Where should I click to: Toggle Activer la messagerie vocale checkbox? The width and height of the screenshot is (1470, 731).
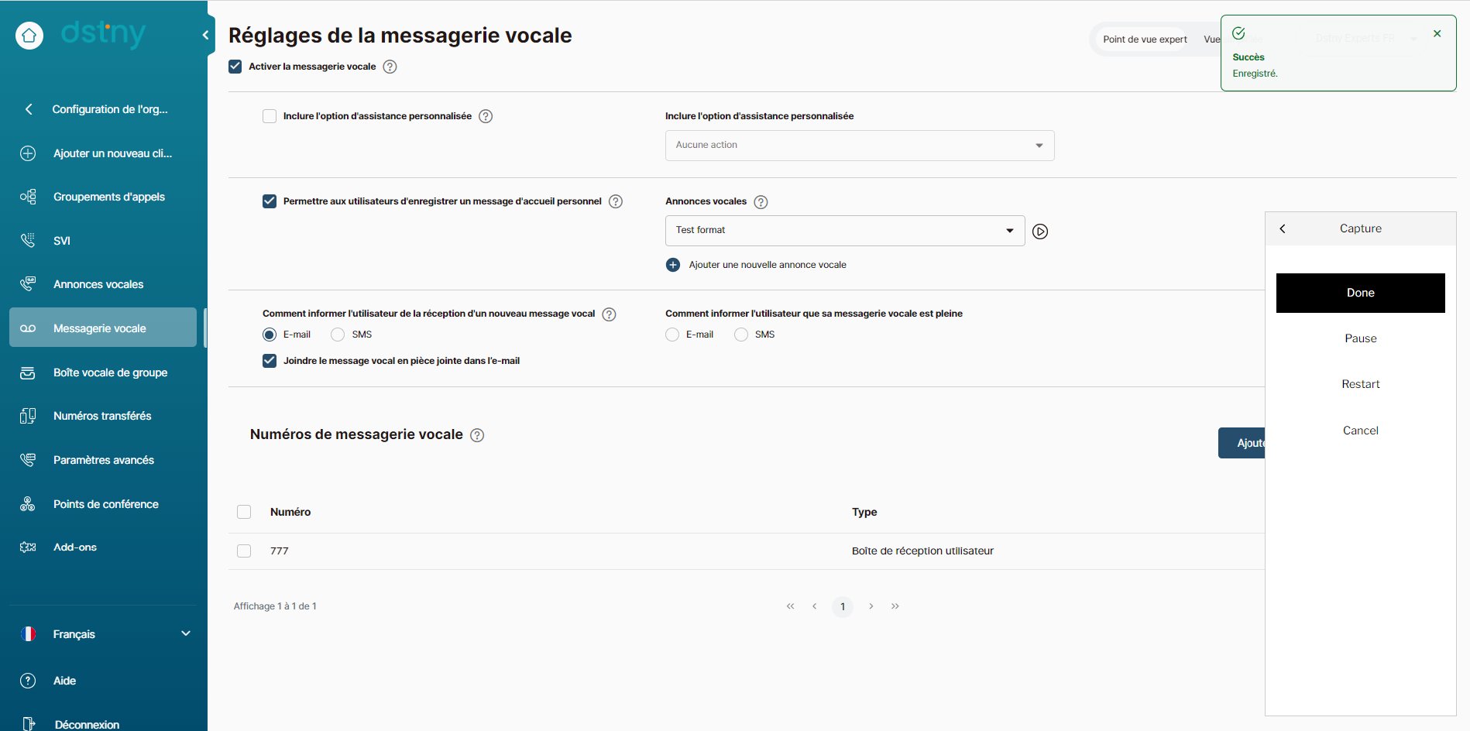pos(235,67)
